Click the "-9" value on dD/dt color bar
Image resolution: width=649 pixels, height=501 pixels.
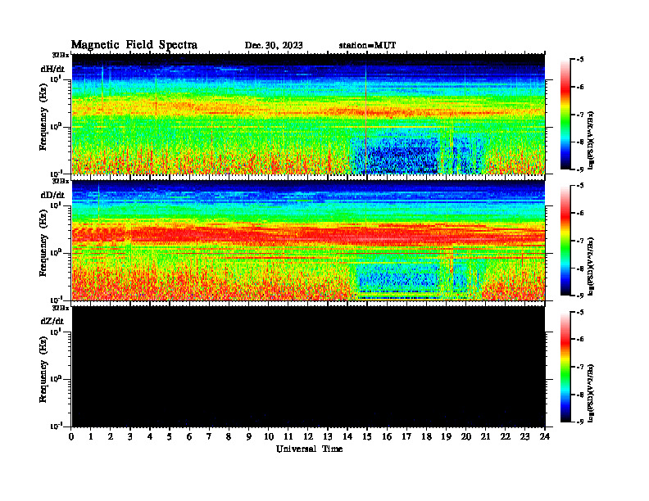pyautogui.click(x=580, y=296)
